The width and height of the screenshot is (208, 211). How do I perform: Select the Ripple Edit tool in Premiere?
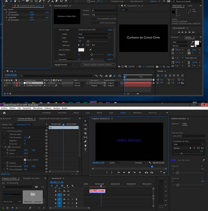tap(85, 129)
